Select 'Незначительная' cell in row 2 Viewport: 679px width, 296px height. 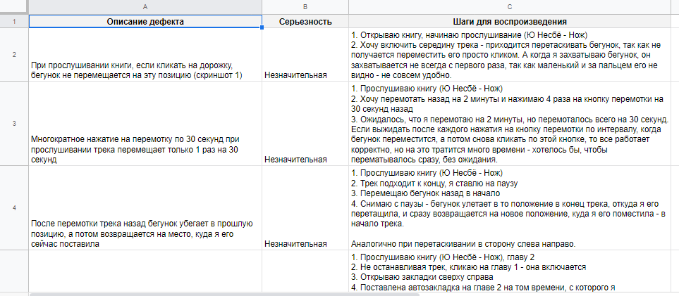(x=305, y=54)
